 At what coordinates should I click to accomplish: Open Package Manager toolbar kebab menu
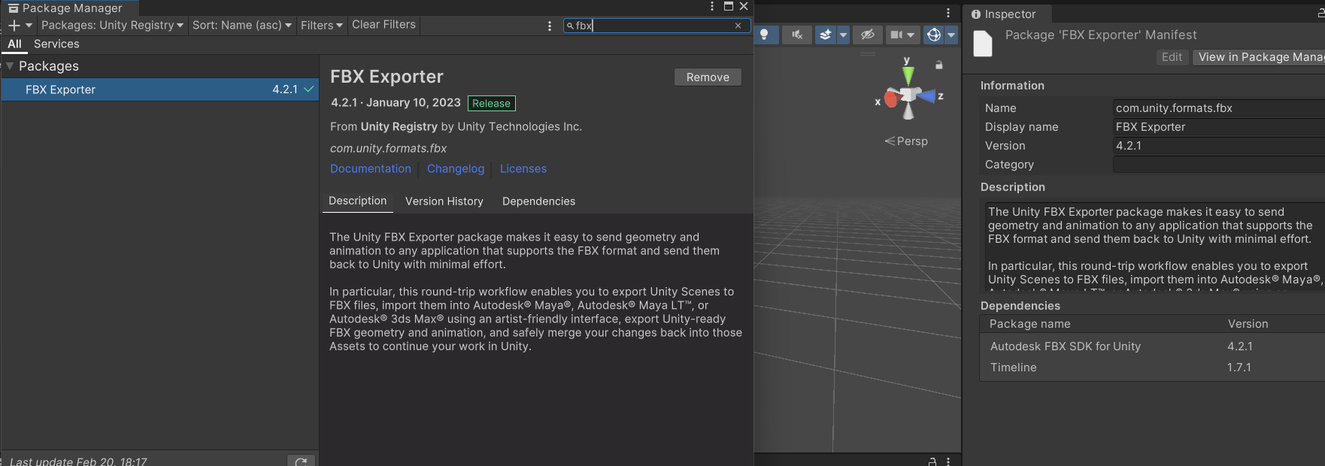(x=550, y=26)
